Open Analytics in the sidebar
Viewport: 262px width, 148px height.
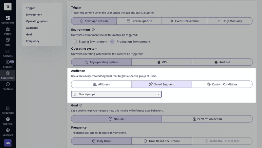point(8,51)
